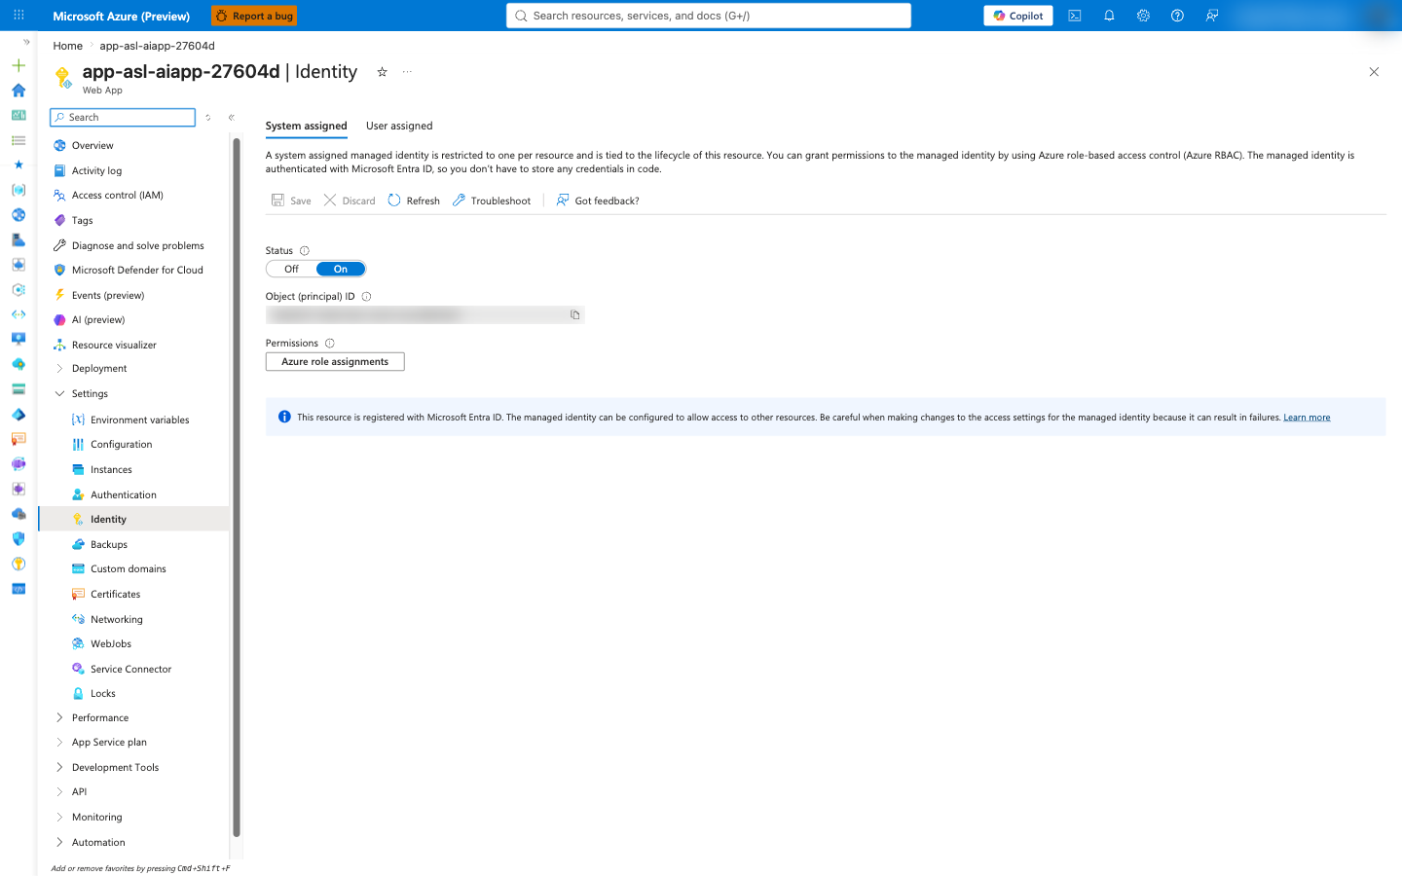
Task: Switch Status toggle to Off
Action: [x=291, y=270]
